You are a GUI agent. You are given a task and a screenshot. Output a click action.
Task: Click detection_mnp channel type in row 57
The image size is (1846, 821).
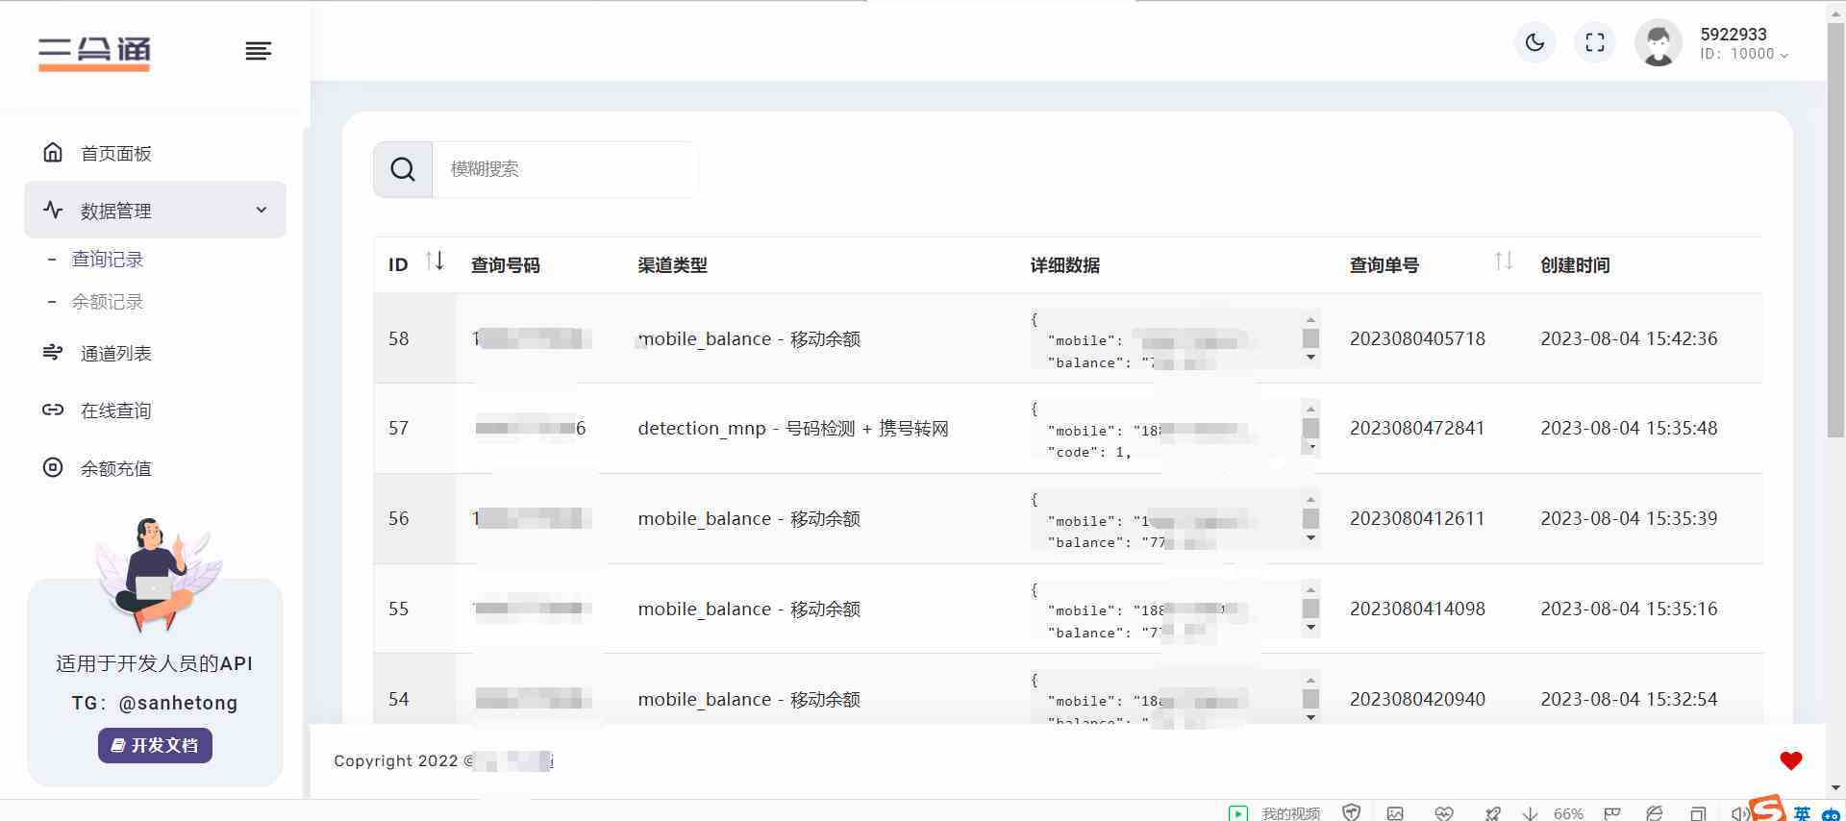[793, 428]
